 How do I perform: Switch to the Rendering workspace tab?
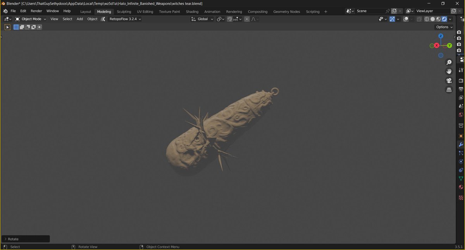[234, 12]
